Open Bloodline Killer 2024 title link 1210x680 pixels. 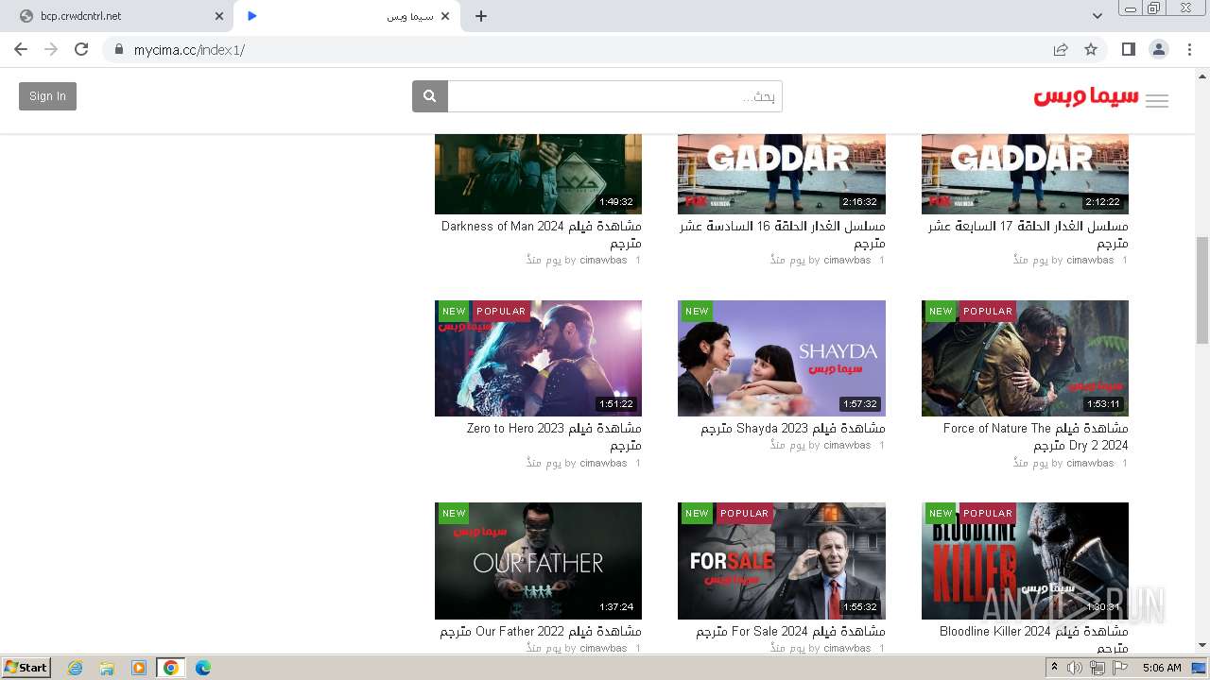(x=1034, y=638)
